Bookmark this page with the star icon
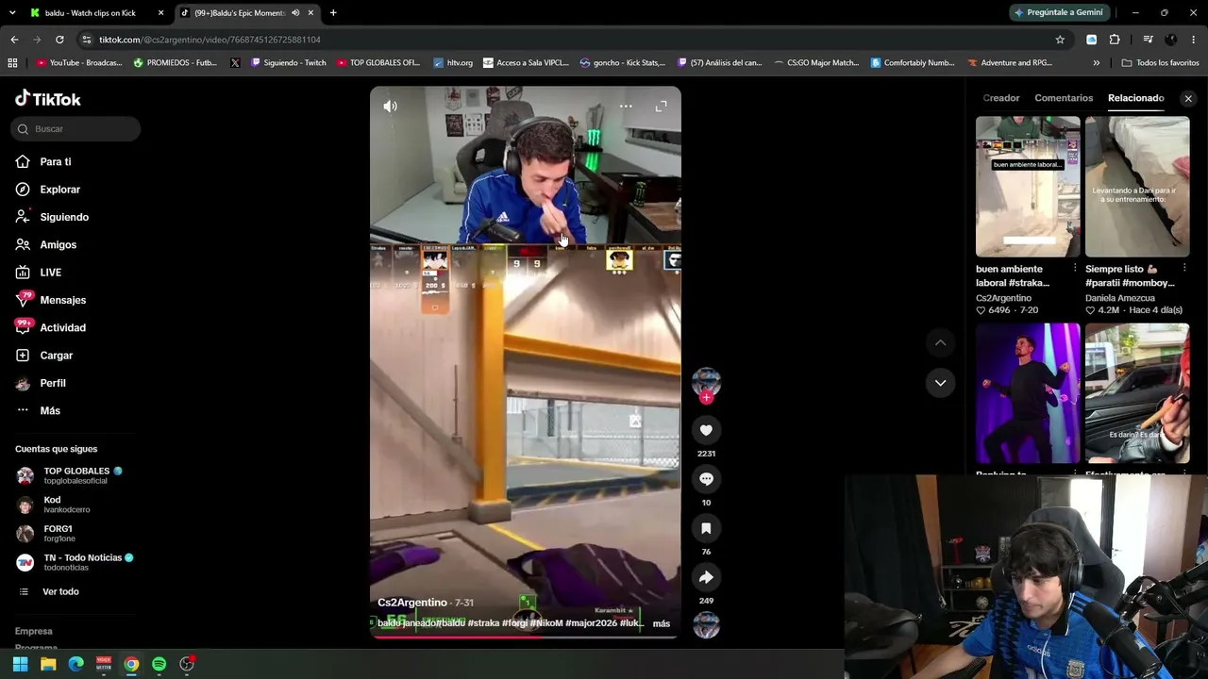 1060,40
